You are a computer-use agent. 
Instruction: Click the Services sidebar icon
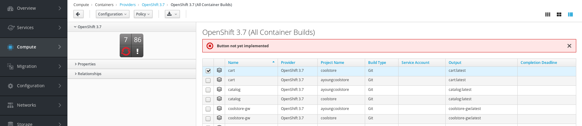[11, 28]
